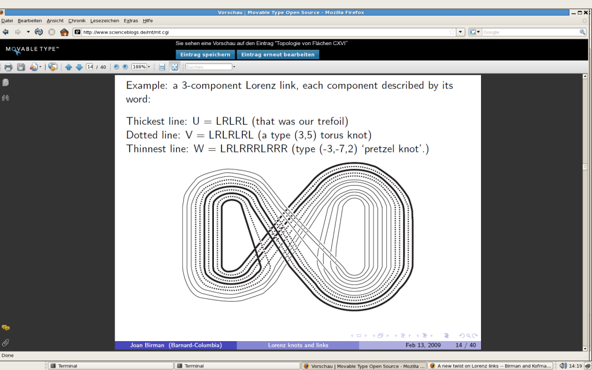Viewport: 592px width, 370px height.
Task: Open the 188% zoom level dropdown
Action: point(141,67)
